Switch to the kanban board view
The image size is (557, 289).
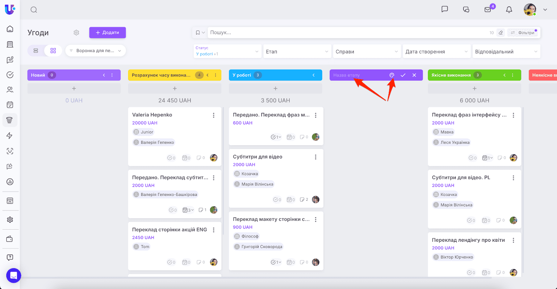[x=53, y=51]
